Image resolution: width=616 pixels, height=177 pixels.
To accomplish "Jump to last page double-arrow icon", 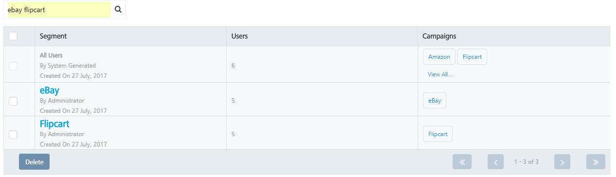I will pyautogui.click(x=596, y=162).
